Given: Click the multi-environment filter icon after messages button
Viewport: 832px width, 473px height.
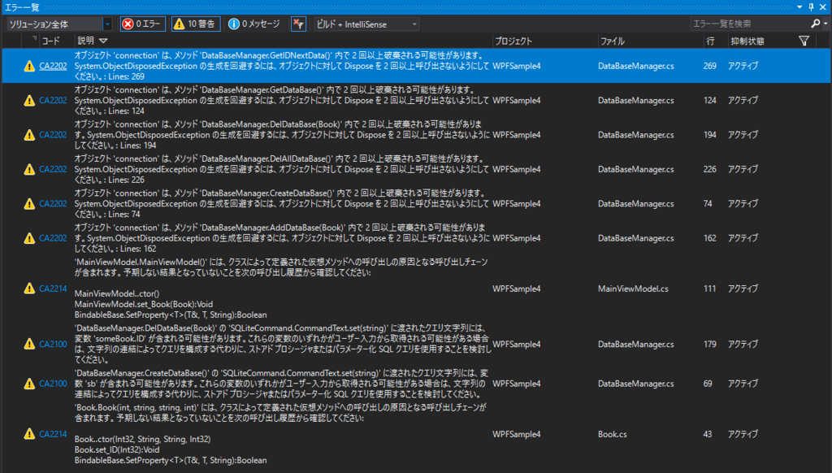Looking at the screenshot, I should point(297,24).
